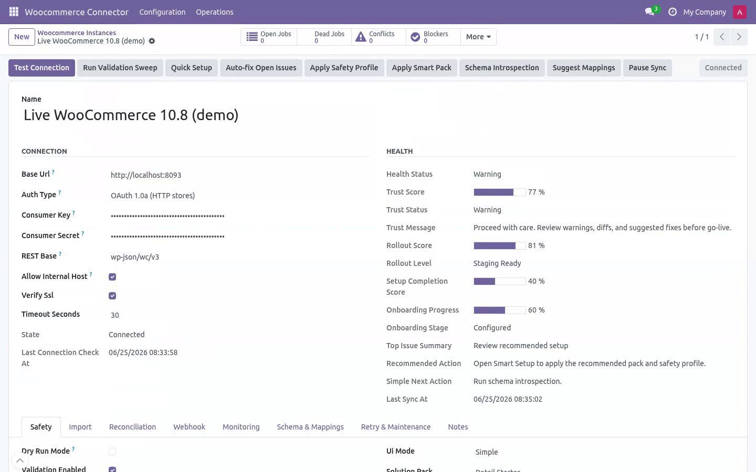Toggle the Validation Enabled checkbox
The height and width of the screenshot is (472, 756).
pyautogui.click(x=112, y=469)
